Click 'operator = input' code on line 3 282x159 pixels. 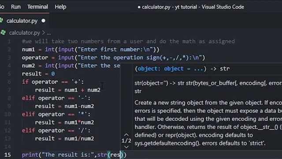pos(48,58)
